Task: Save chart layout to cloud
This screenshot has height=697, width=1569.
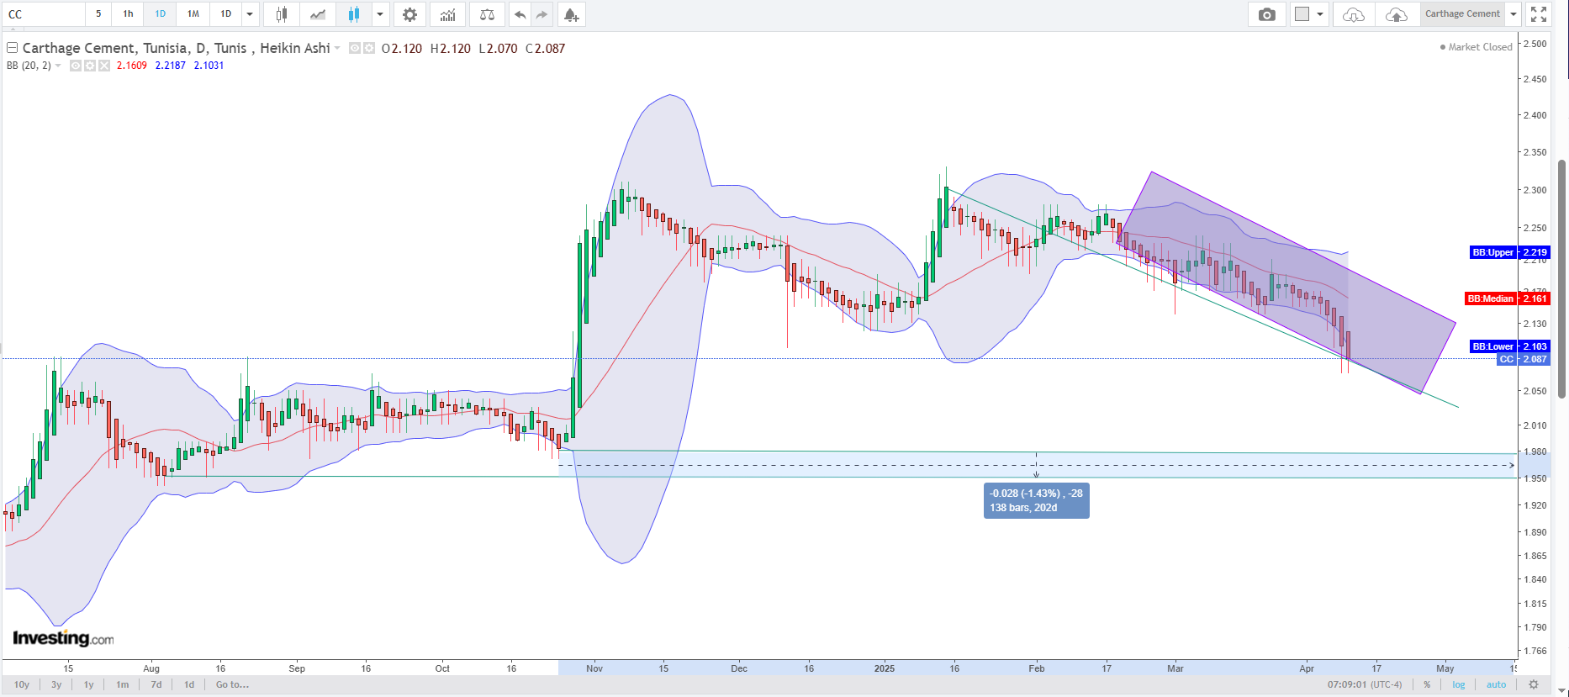Action: [1396, 14]
